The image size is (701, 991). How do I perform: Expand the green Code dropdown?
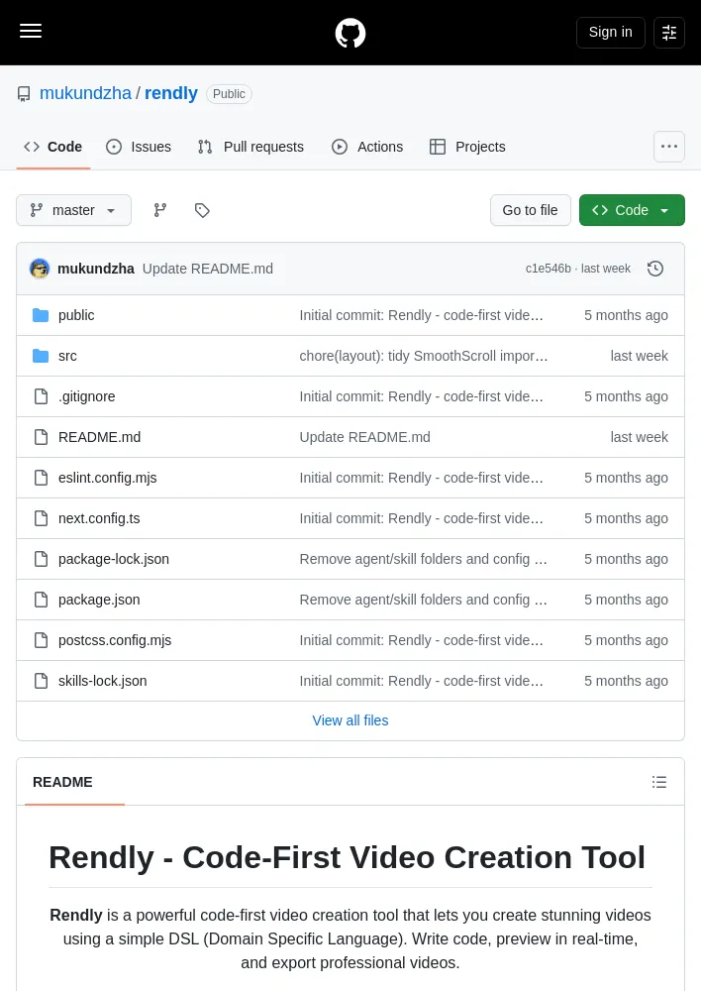pos(632,210)
